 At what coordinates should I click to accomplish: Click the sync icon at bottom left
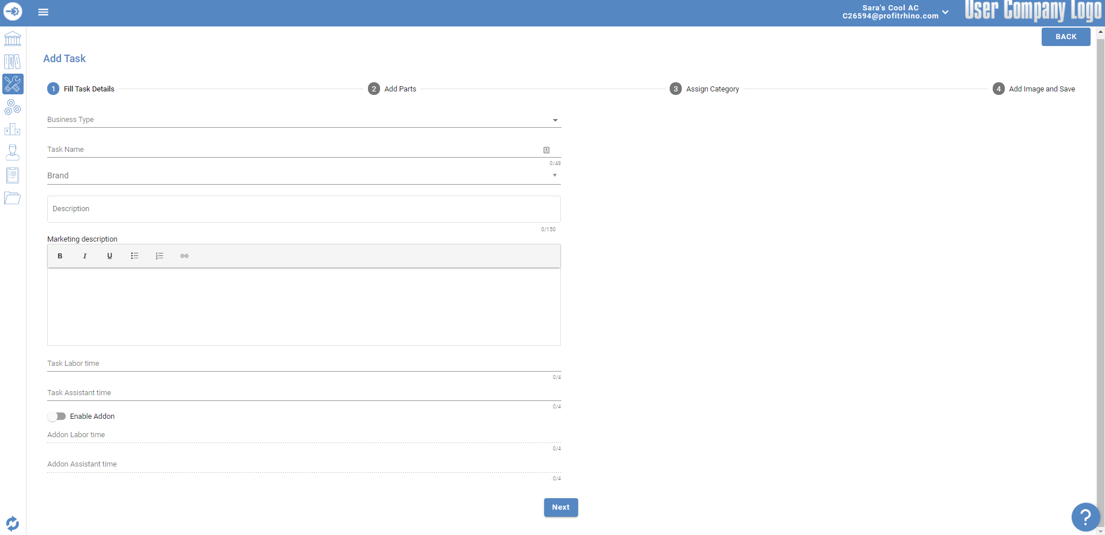12,523
